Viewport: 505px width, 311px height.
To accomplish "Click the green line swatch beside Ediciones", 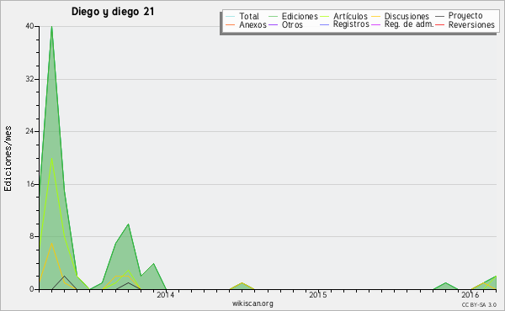I will point(273,17).
